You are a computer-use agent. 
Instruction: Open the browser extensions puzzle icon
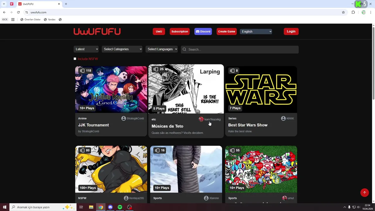click(x=353, y=12)
